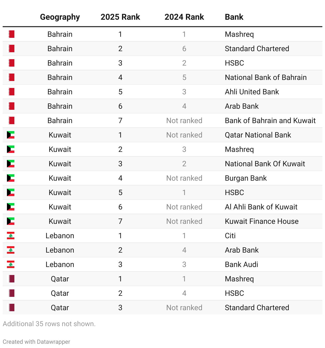Click the Qatar flag in the Mashreq rank 1 row
The width and height of the screenshot is (325, 348).
coord(11,279)
